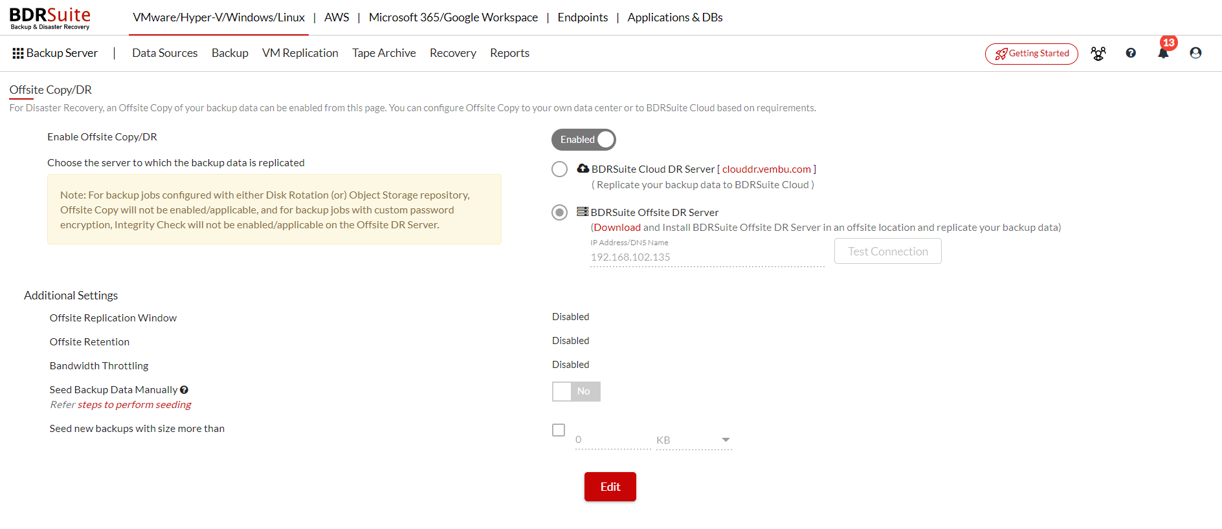The image size is (1222, 529).
Task: Switch to the Endpoints tab
Action: (x=583, y=17)
